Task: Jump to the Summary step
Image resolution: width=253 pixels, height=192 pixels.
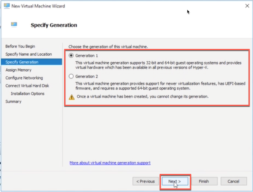Action: 14,102
